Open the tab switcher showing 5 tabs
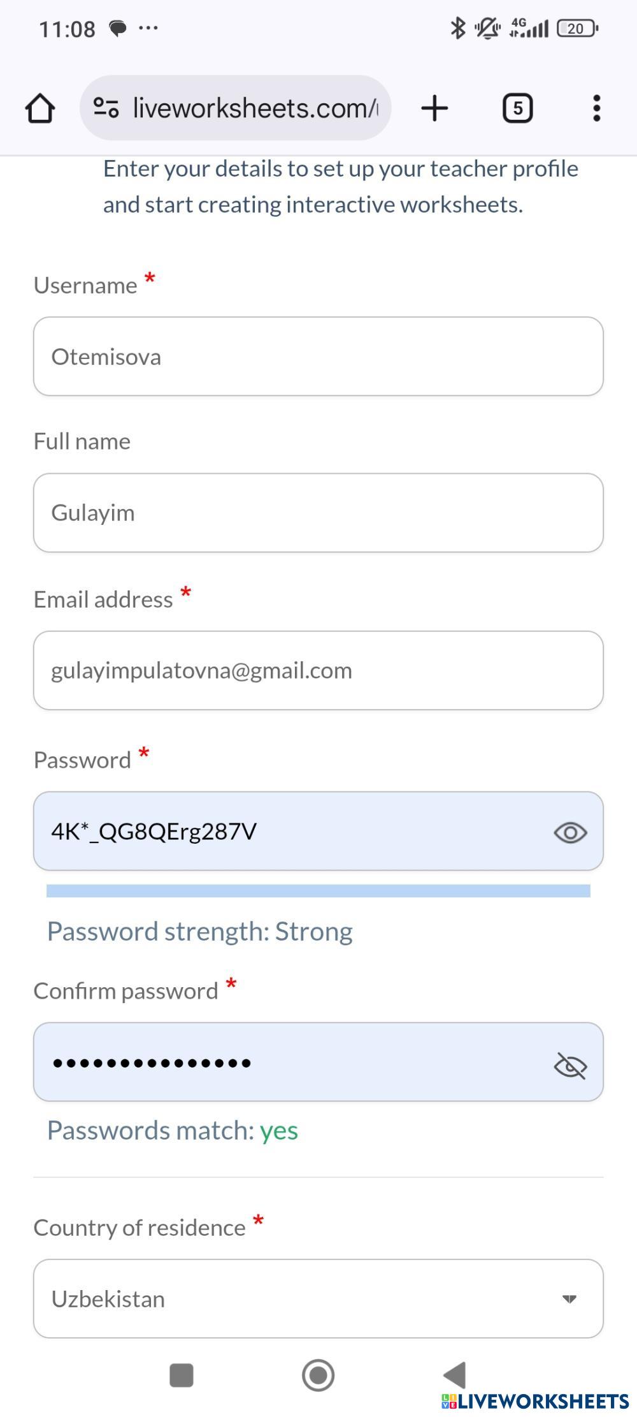This screenshot has width=637, height=1417. click(x=517, y=108)
